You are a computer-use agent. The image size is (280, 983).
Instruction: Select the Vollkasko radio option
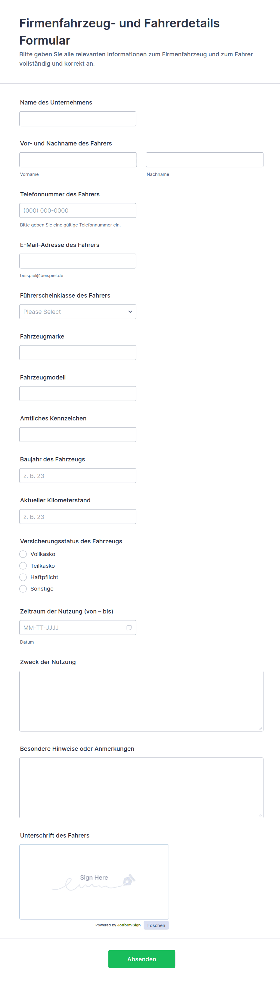(23, 554)
